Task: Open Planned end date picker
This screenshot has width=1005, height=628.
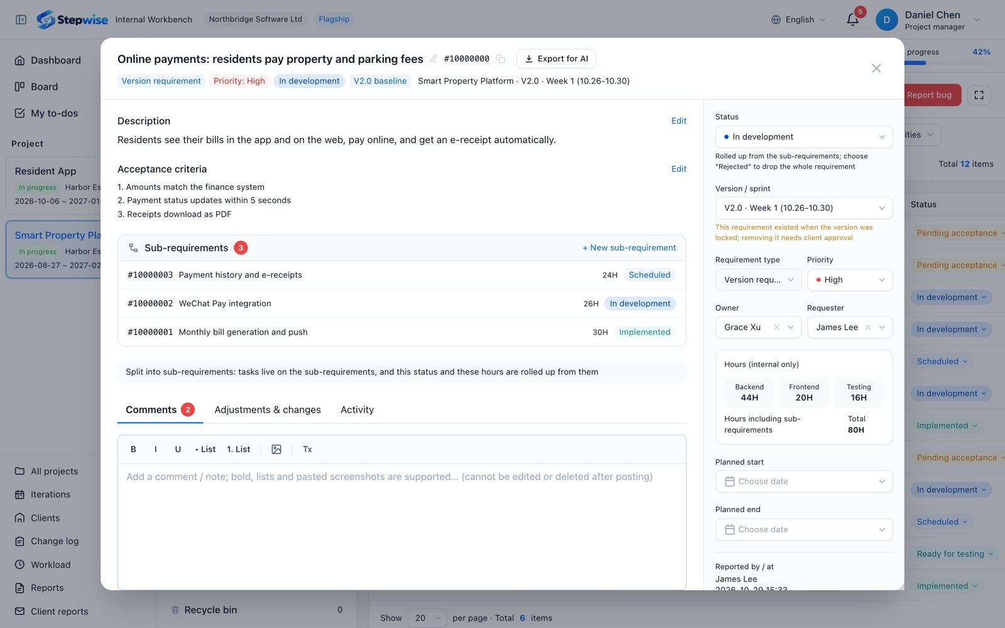Action: 804,529
